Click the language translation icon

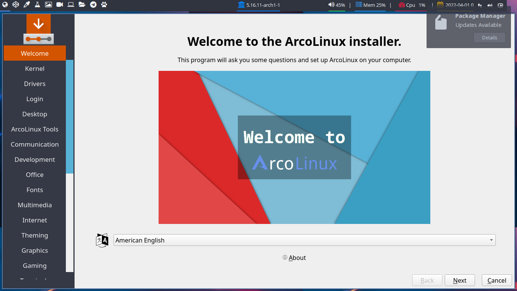point(102,240)
